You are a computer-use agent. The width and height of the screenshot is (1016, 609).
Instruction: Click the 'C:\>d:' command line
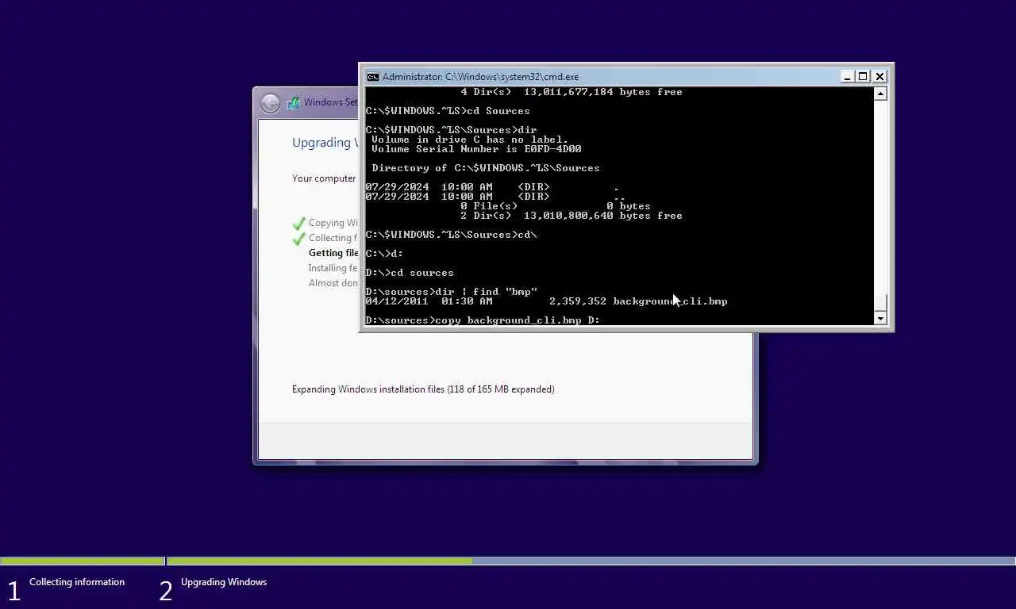(x=384, y=254)
